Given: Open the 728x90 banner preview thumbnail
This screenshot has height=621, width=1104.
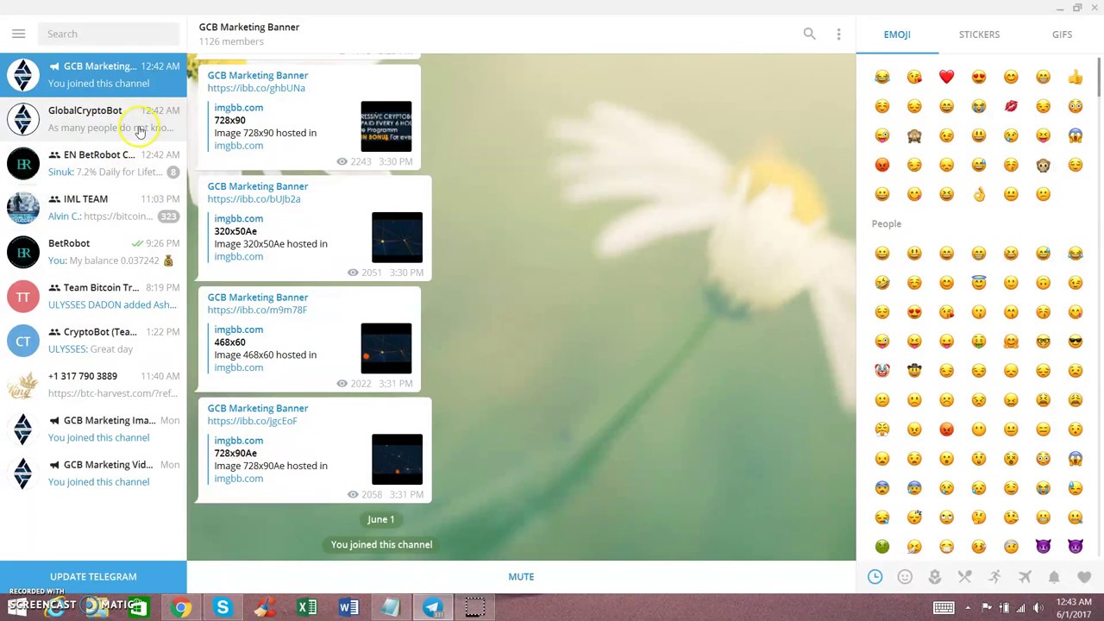Looking at the screenshot, I should [x=386, y=127].
